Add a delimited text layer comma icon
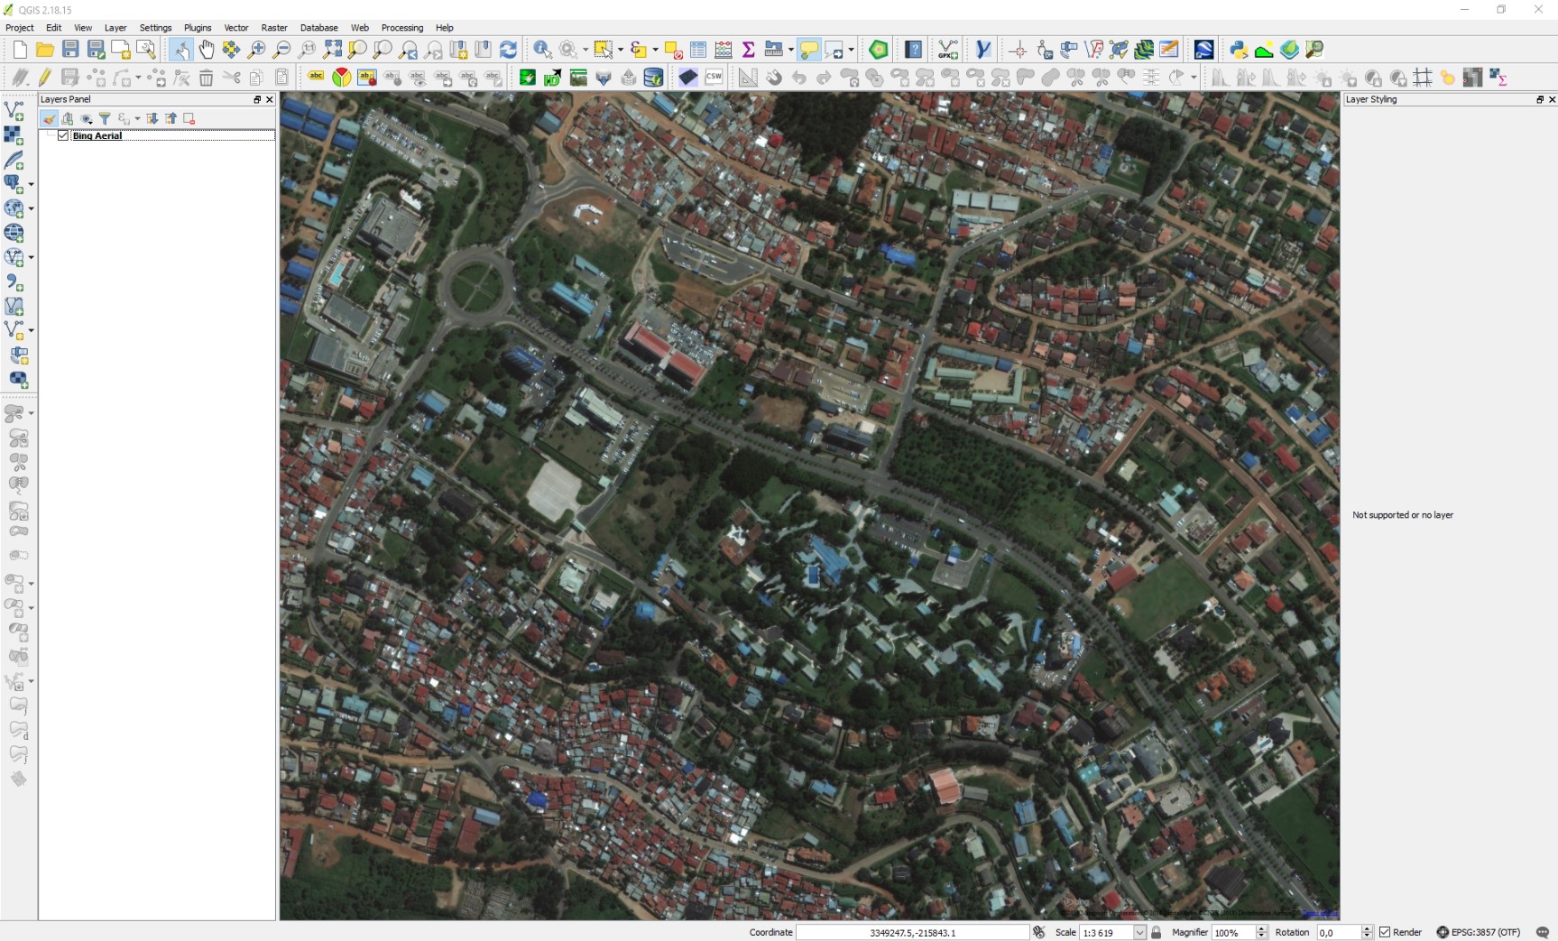 [x=14, y=282]
